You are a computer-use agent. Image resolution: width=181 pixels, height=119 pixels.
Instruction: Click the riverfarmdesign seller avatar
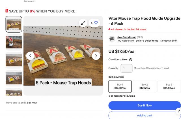pos(112,39)
